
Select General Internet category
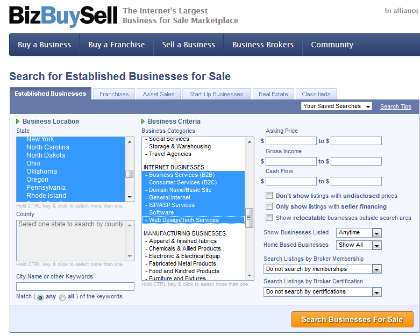(193, 197)
